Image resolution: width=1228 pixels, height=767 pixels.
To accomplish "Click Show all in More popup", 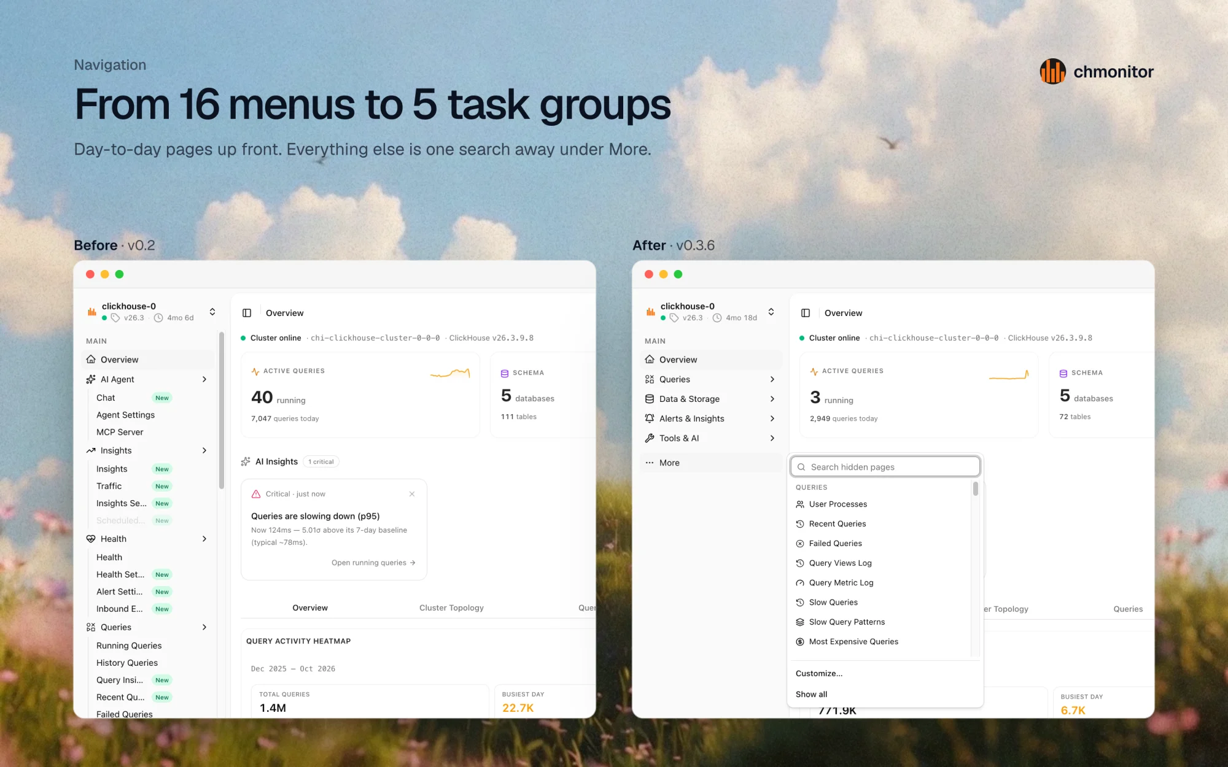I will pos(811,695).
